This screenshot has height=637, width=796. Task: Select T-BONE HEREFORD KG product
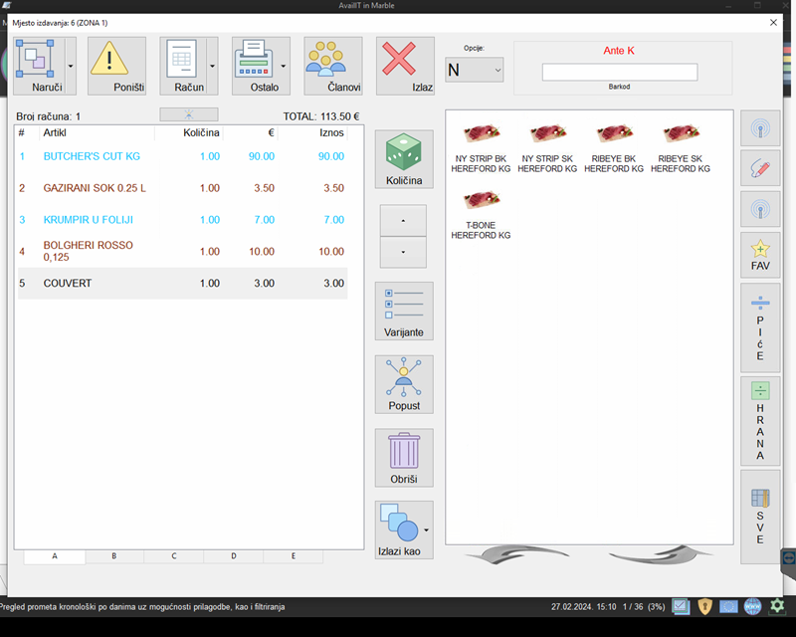point(481,214)
